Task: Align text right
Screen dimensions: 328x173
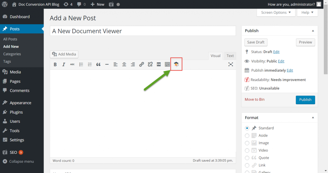Action: [133, 64]
